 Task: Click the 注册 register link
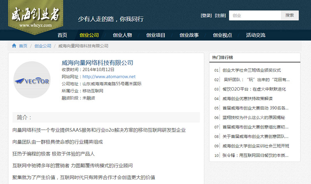[x=220, y=15]
